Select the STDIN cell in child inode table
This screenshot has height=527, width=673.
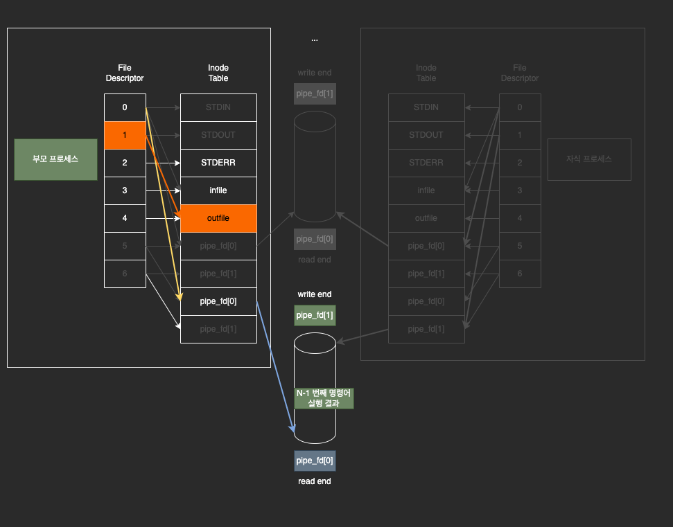tap(426, 107)
